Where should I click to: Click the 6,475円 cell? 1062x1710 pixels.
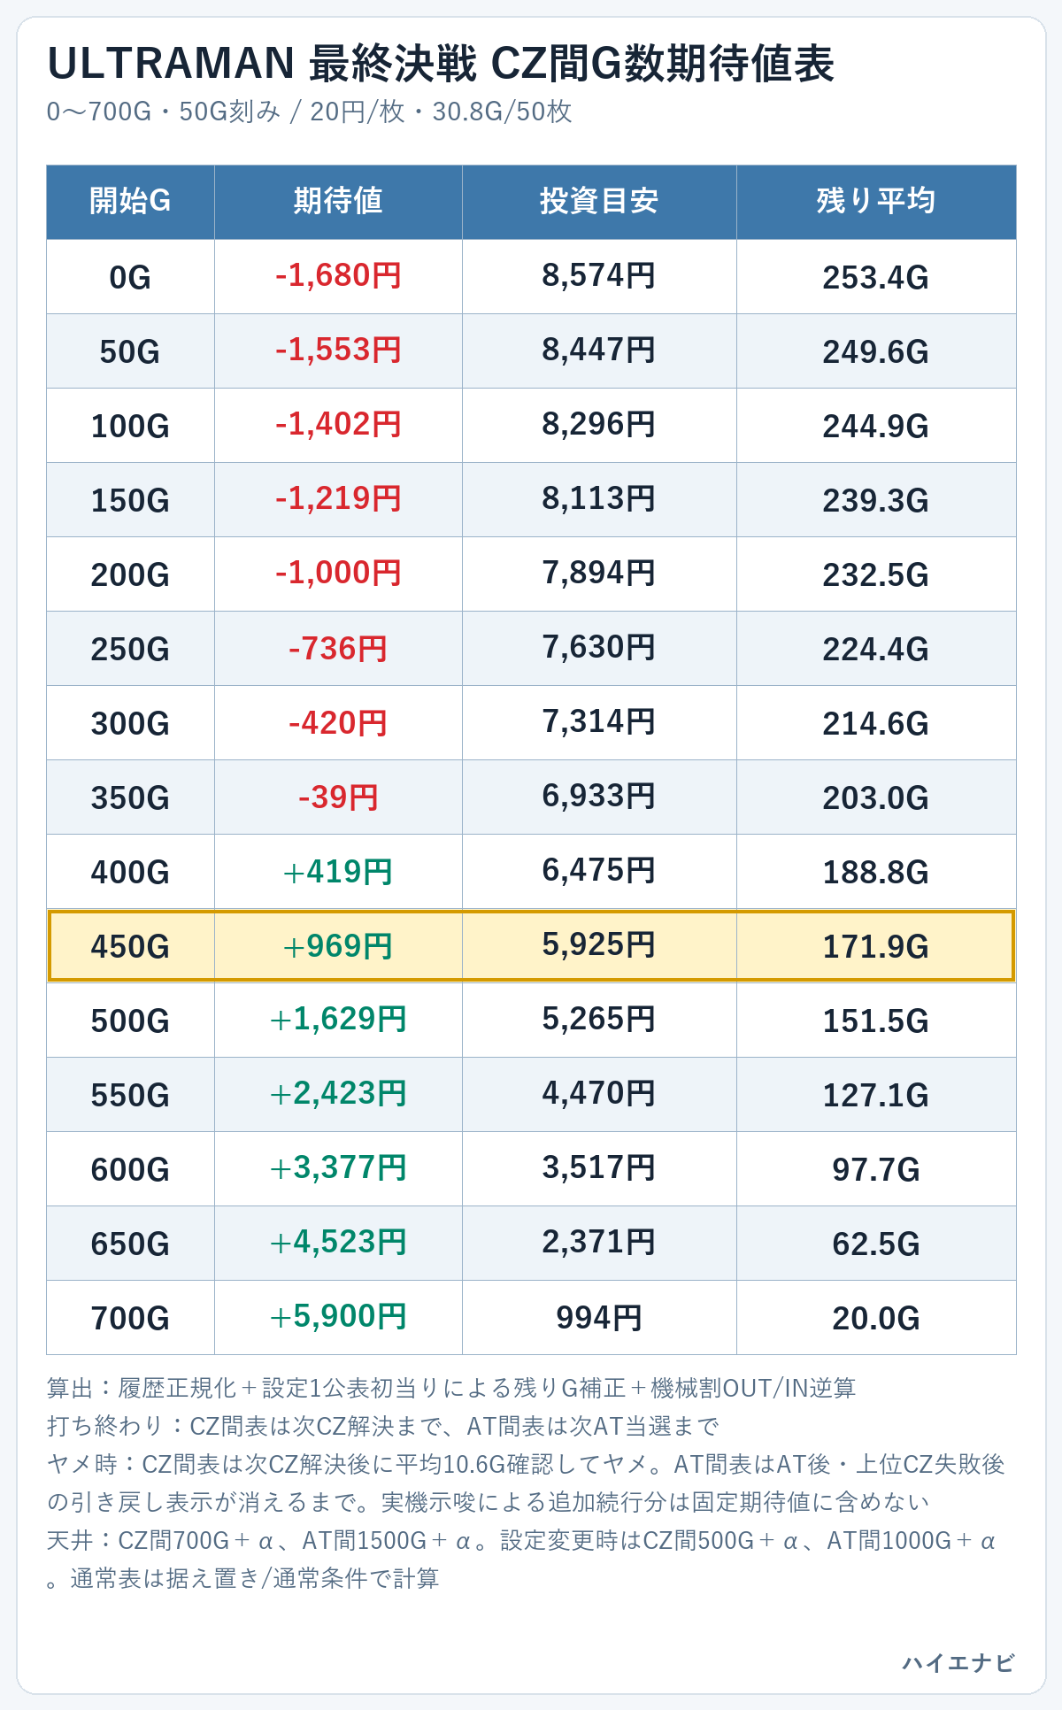point(599,871)
